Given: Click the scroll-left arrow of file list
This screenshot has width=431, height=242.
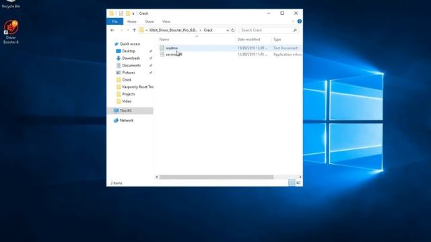Looking at the screenshot, I should point(157,177).
